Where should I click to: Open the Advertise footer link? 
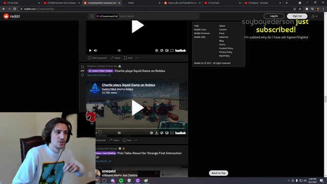[x=224, y=37]
